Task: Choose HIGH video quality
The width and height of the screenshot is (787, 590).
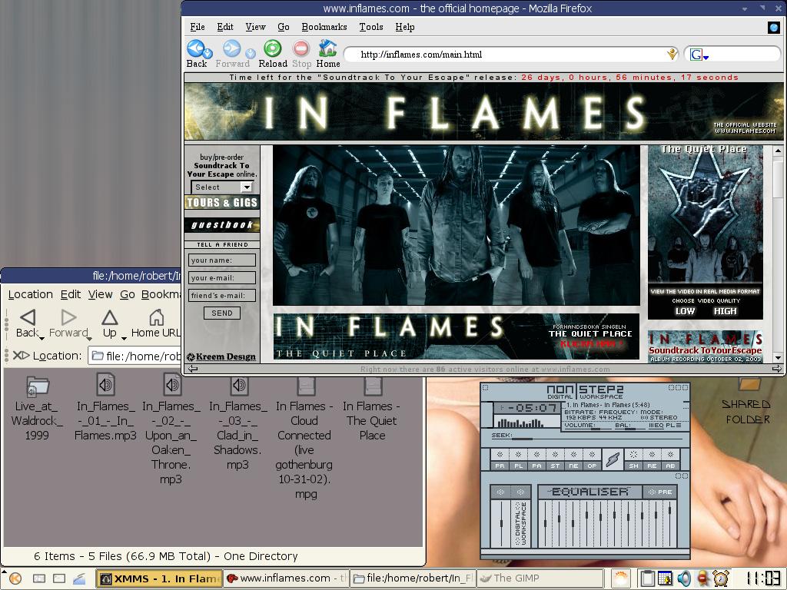Action: 725,311
